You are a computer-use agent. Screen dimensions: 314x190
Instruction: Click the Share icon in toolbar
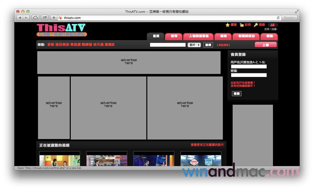[x=44, y=17]
